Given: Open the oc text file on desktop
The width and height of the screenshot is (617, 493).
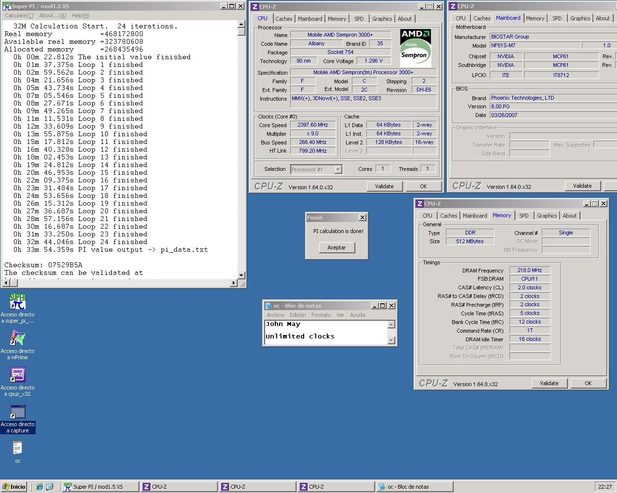Looking at the screenshot, I should [17, 452].
